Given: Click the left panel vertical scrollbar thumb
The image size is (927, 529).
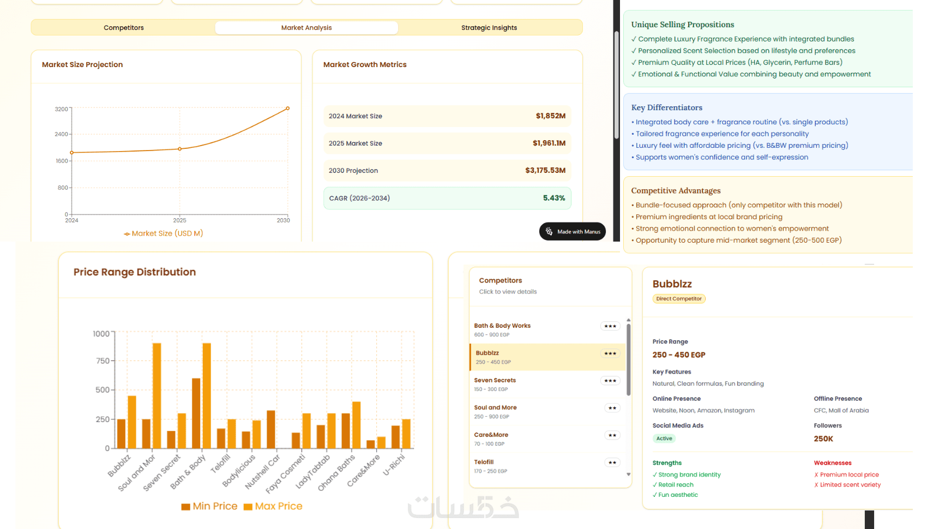Looking at the screenshot, I should point(617,85).
